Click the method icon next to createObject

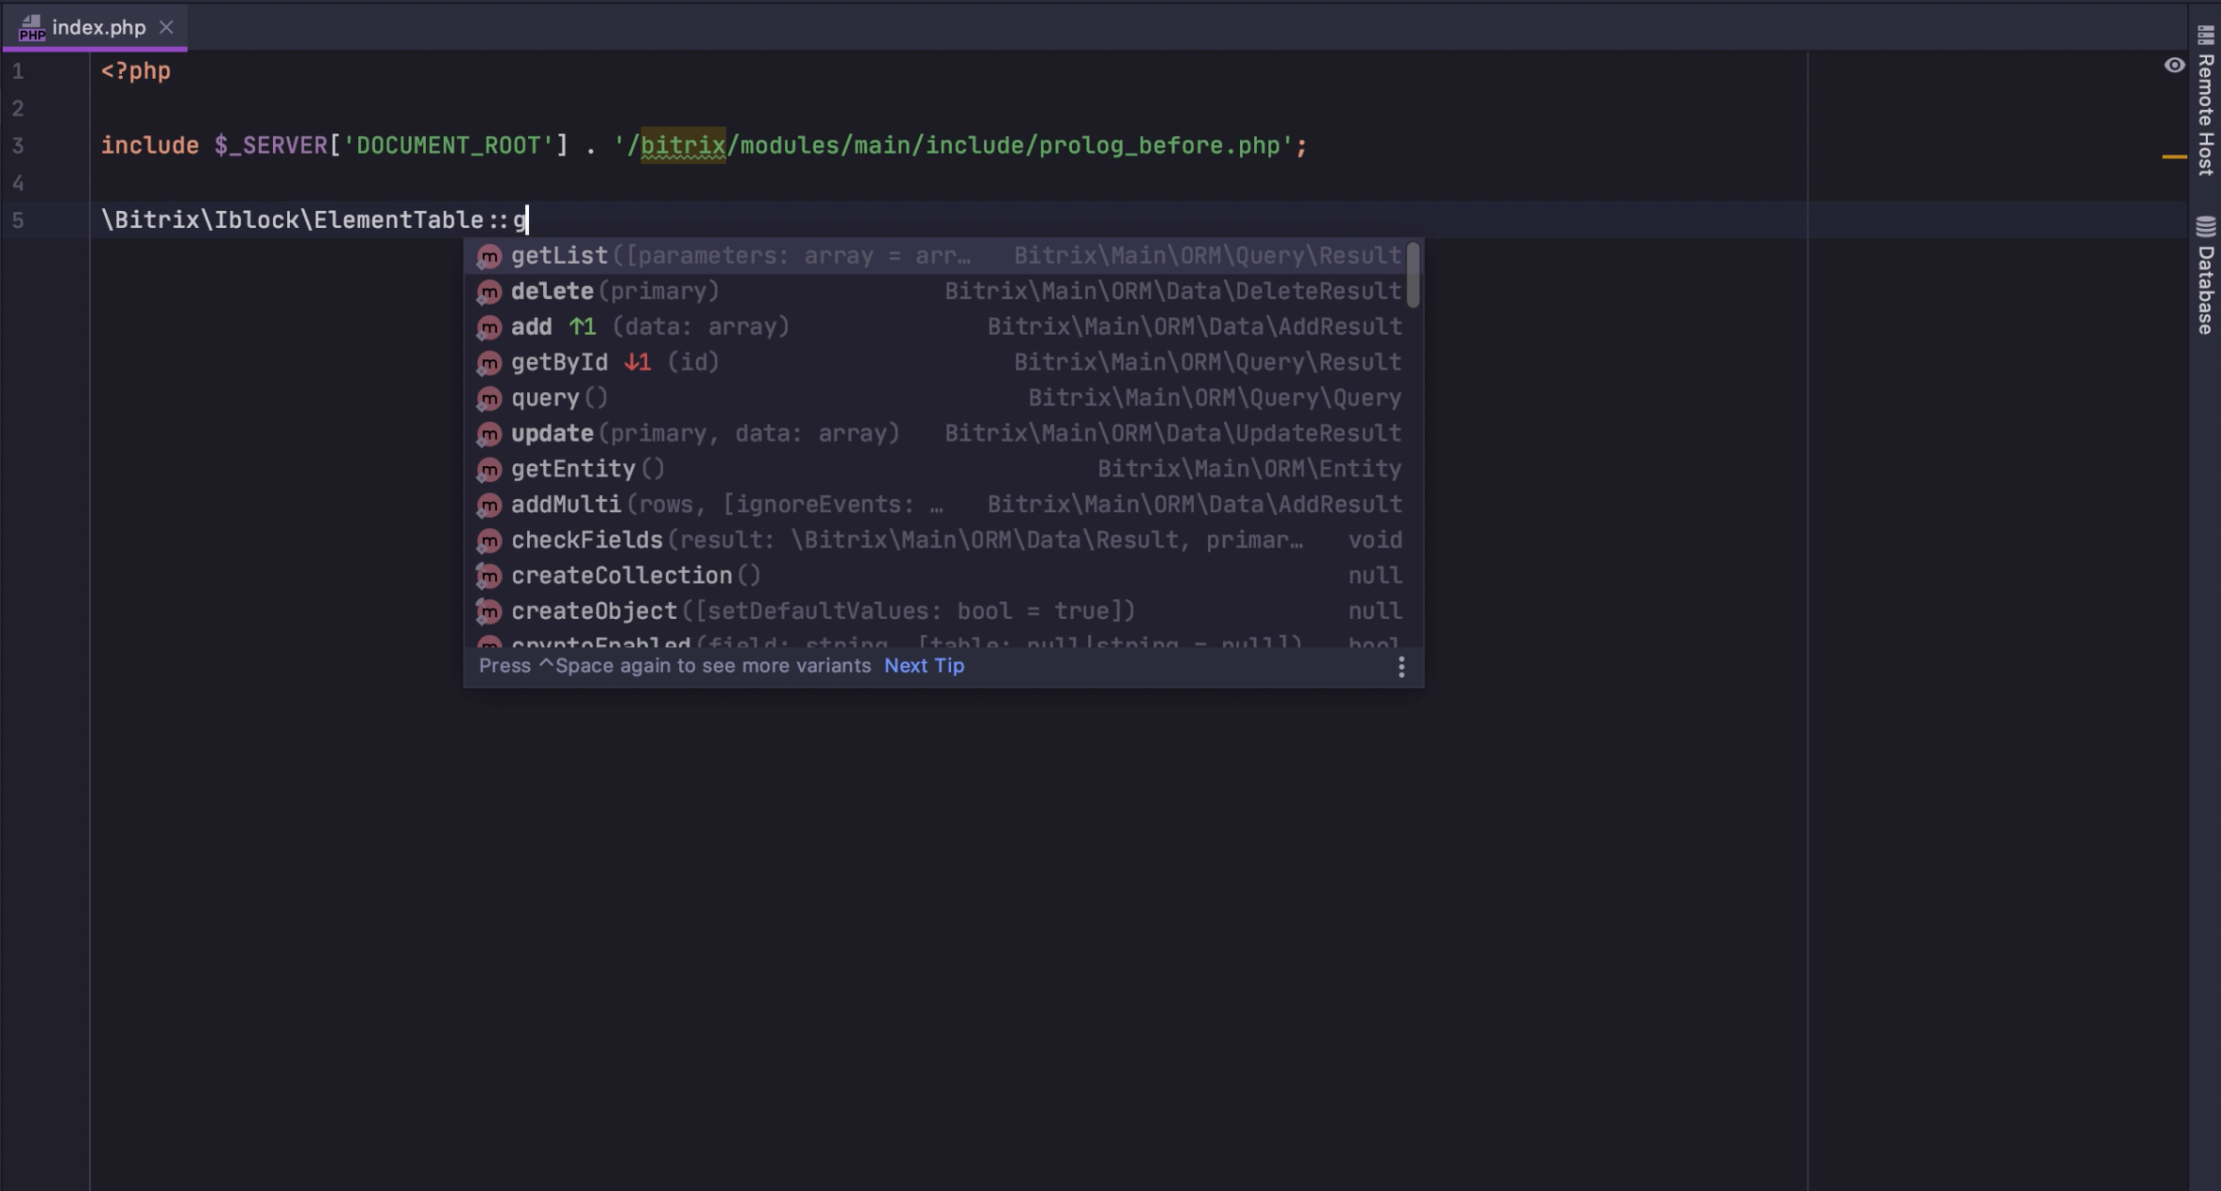[489, 611]
